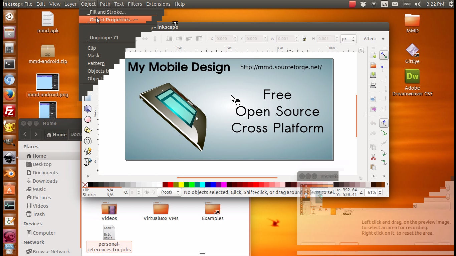
Task: Click the Paste clipboard icon
Action: click(373, 167)
